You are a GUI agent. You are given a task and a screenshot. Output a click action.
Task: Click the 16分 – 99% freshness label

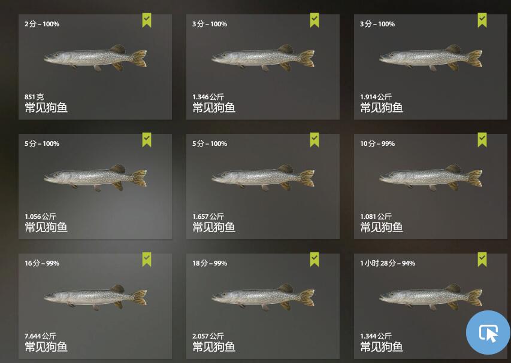(42, 263)
